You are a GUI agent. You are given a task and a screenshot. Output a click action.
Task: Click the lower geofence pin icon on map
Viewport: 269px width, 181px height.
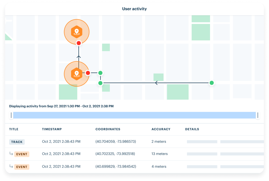[77, 74]
